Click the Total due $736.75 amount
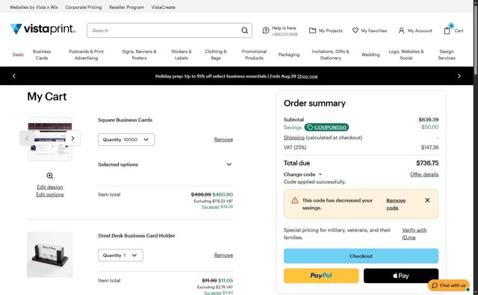478x295 pixels. 427,163
